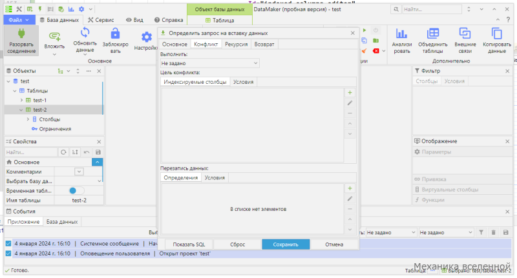Collapse the test-2 table node
Image resolution: width=517 pixels, height=278 pixels.
pyautogui.click(x=21, y=110)
